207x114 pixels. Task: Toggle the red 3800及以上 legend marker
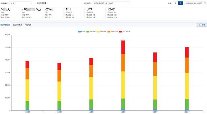(120, 32)
